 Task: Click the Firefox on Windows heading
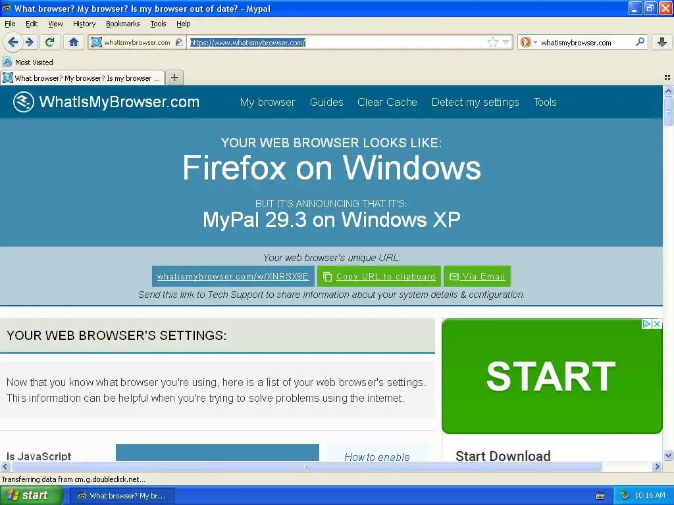[x=332, y=168]
